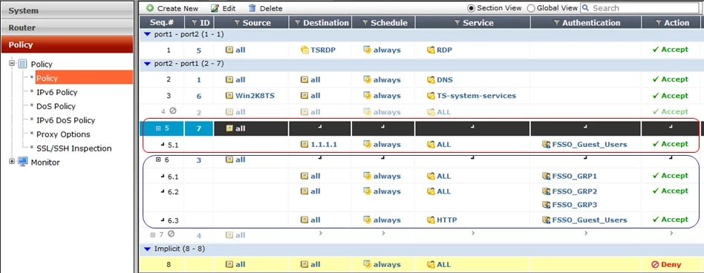This screenshot has height=273, width=704.
Task: Collapse the Policy tree node
Action: click(12, 64)
